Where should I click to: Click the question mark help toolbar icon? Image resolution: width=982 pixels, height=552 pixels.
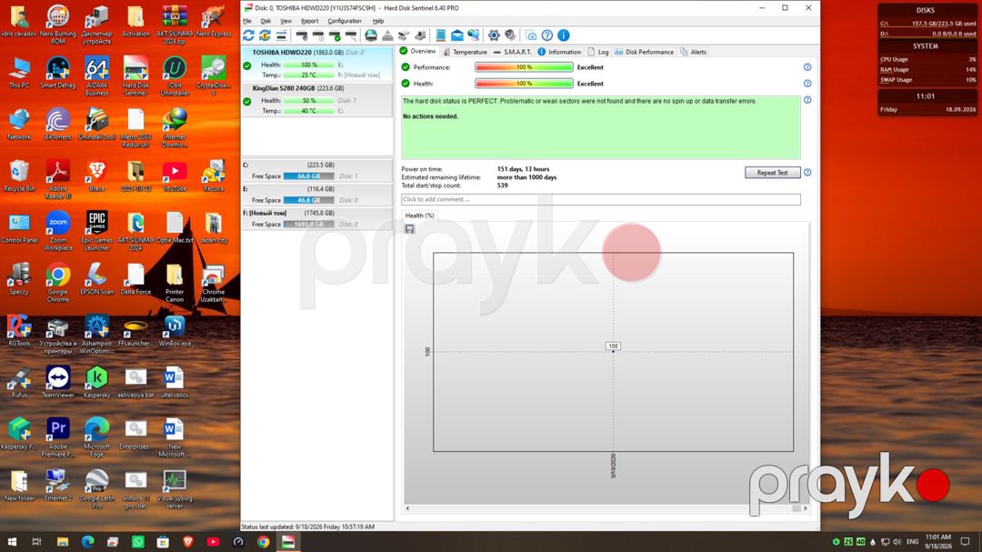[547, 35]
